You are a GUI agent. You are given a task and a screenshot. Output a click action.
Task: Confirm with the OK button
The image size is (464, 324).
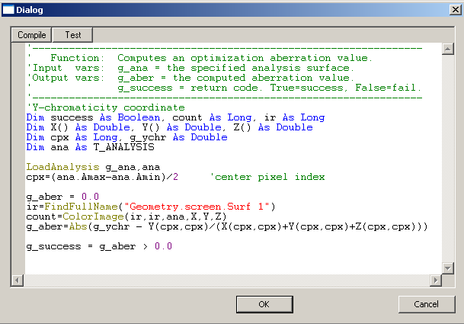264,303
